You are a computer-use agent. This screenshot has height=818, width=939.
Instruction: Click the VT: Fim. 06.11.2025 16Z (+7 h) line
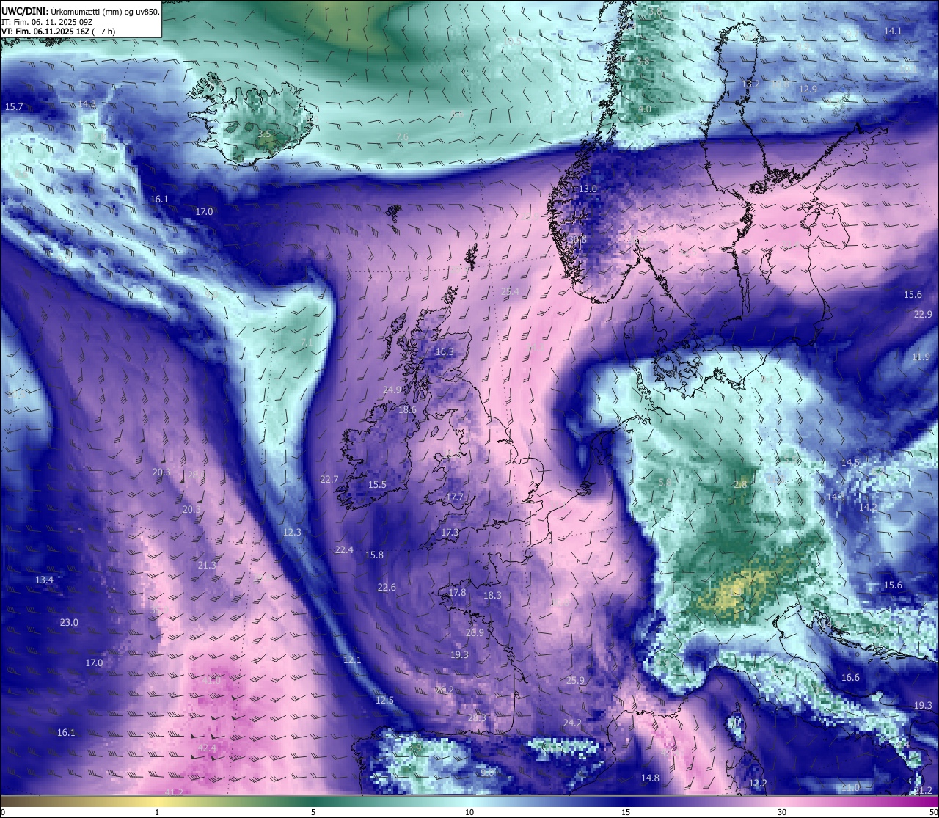pyautogui.click(x=58, y=32)
